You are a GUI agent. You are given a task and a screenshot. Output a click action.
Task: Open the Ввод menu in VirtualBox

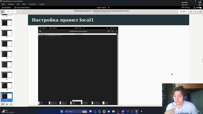coord(24,4)
